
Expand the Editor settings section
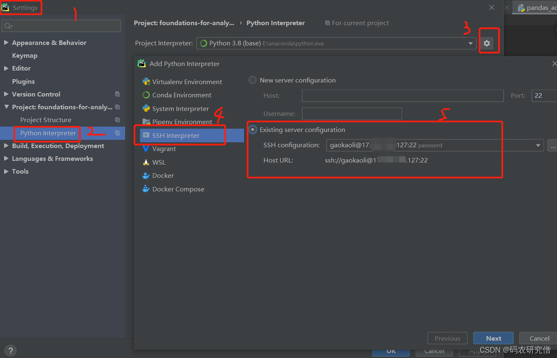(6, 68)
